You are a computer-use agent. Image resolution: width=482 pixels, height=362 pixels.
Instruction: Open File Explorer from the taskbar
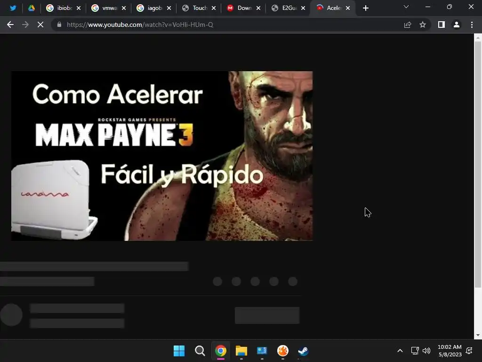[x=241, y=351]
